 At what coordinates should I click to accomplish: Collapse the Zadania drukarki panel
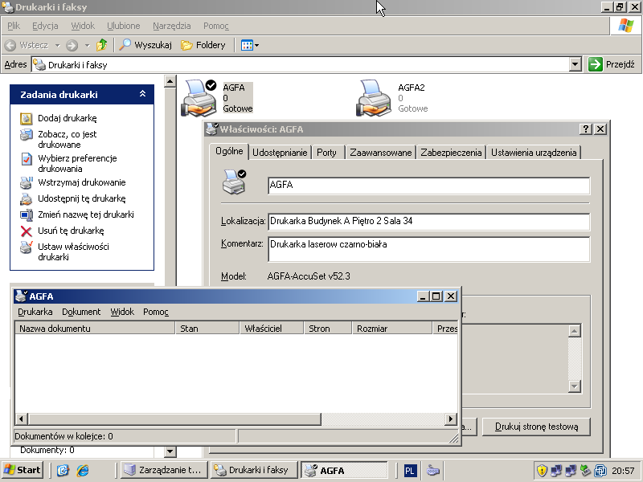[x=142, y=94]
